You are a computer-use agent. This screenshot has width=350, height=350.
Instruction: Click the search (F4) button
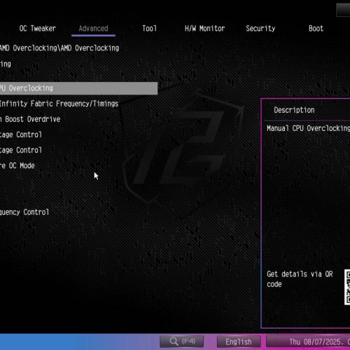tap(182, 342)
